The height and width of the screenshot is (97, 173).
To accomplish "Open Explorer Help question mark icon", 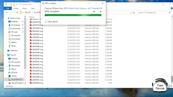I will click(x=172, y=8).
